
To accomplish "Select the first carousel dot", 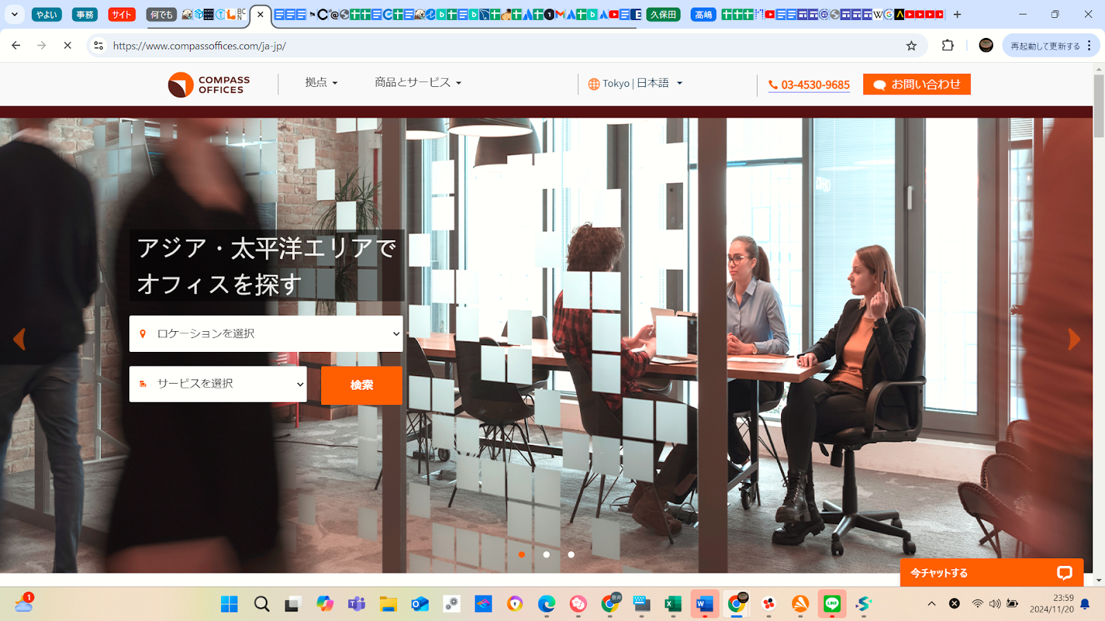I will 521,555.
